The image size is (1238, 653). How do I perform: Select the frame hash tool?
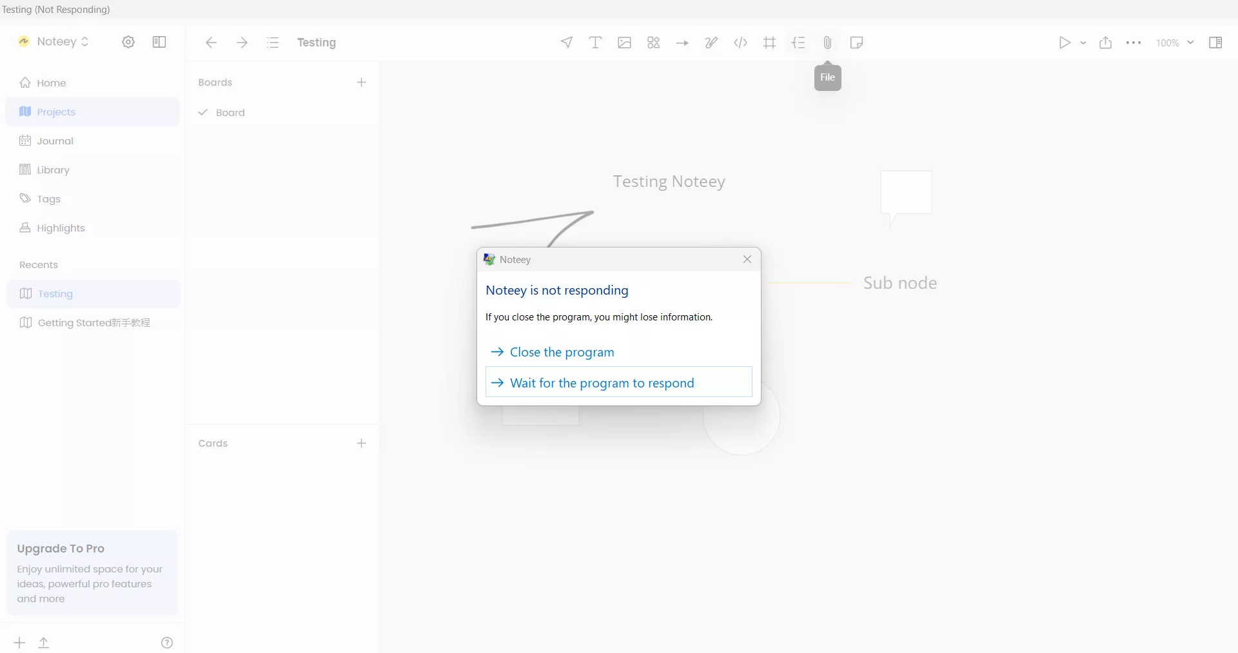769,43
